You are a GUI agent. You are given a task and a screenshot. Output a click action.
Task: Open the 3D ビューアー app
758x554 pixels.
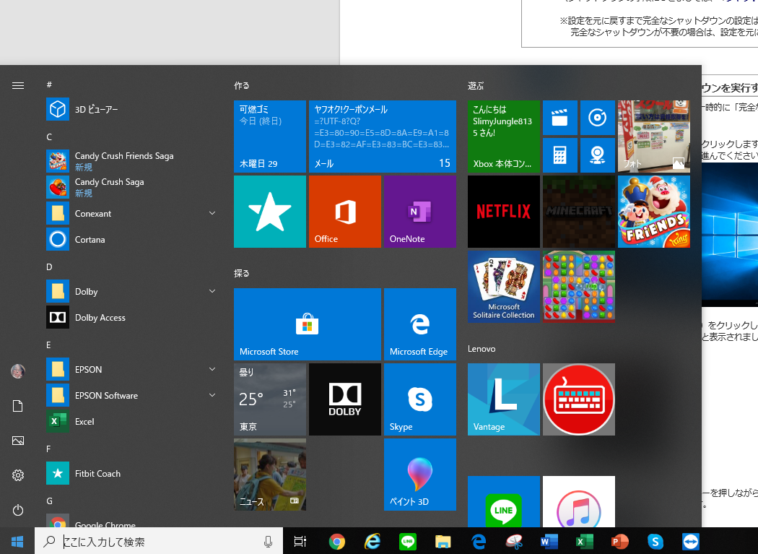click(131, 109)
